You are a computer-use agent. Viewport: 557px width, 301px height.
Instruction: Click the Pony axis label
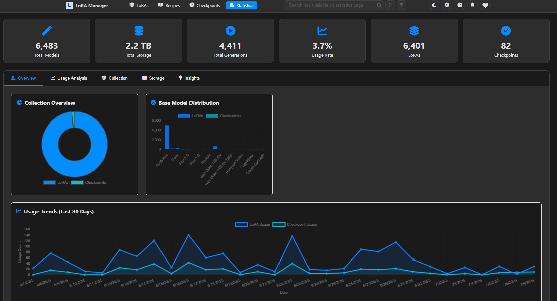(175, 158)
